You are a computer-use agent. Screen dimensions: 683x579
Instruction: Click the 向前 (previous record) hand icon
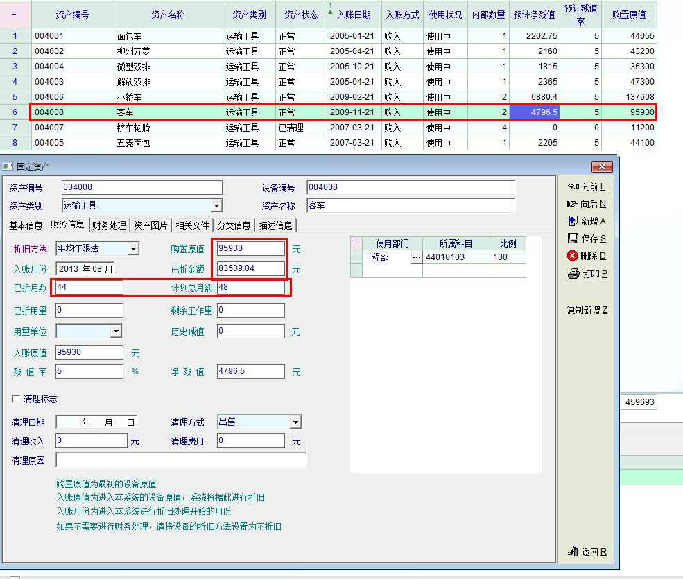point(573,187)
